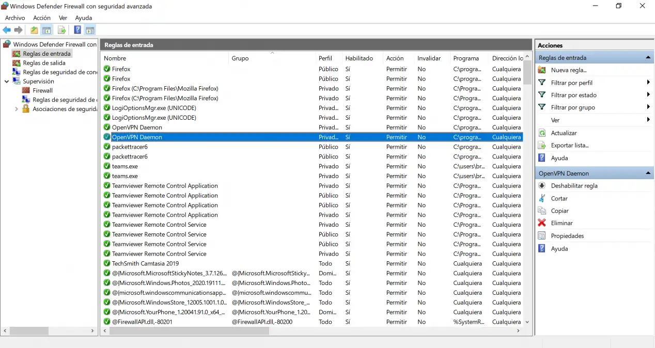655x348 pixels.
Task: Sort by the Nombre column header
Action: pyautogui.click(x=164, y=58)
